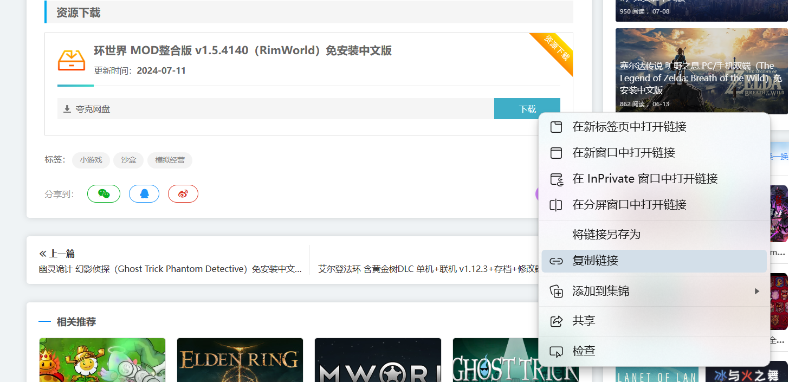Share the post to Weibo
The width and height of the screenshot is (789, 382).
point(183,194)
